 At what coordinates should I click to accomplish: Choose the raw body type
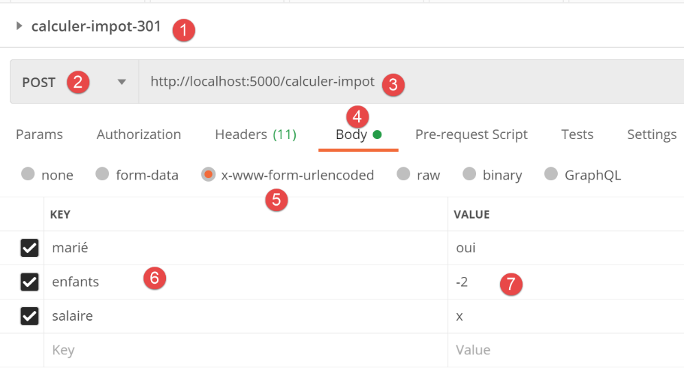pos(403,175)
